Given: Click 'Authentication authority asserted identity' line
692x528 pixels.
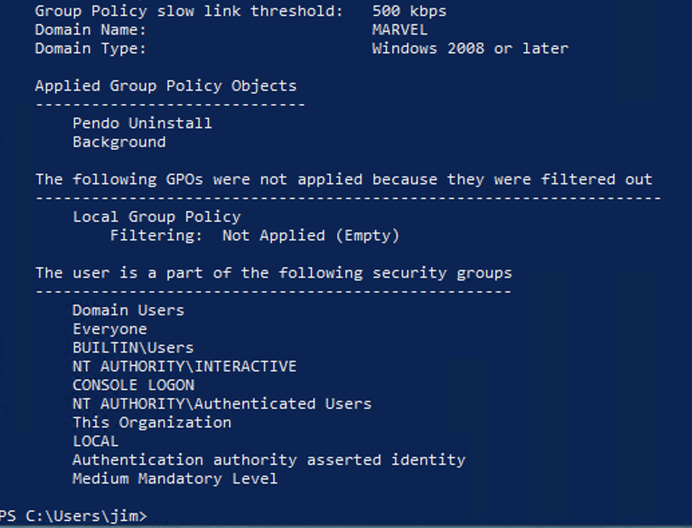Looking at the screenshot, I should click(268, 460).
